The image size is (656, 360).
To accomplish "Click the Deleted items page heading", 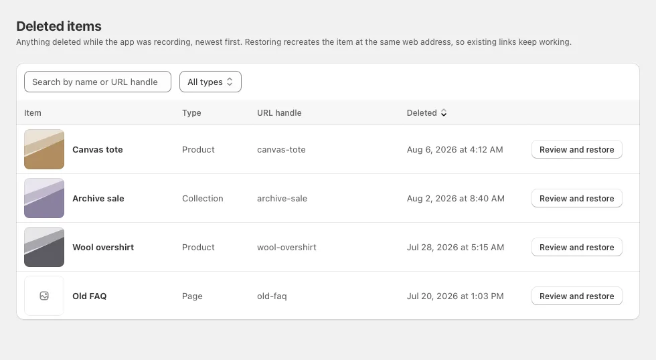I will (59, 26).
